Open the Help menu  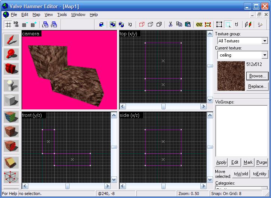94,15
